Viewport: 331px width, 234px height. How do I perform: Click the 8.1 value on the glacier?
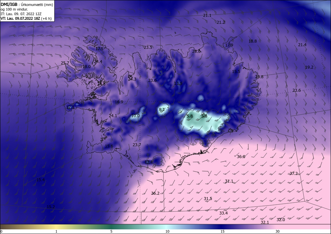tap(162, 110)
